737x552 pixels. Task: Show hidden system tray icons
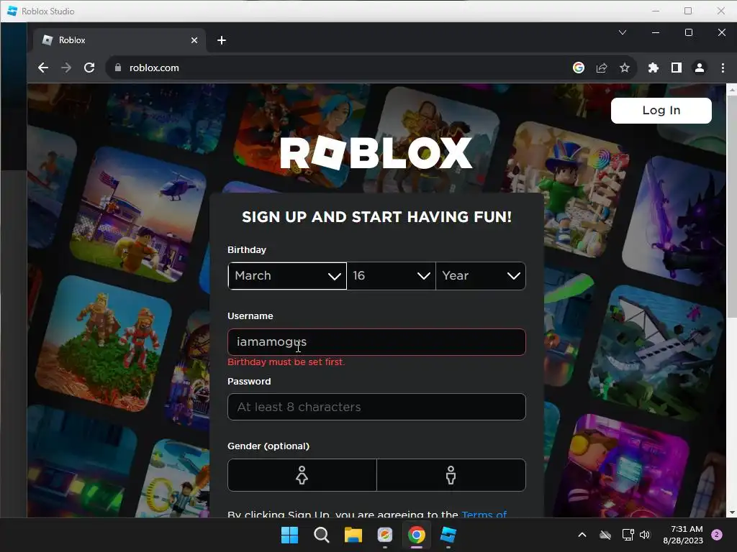(x=582, y=535)
